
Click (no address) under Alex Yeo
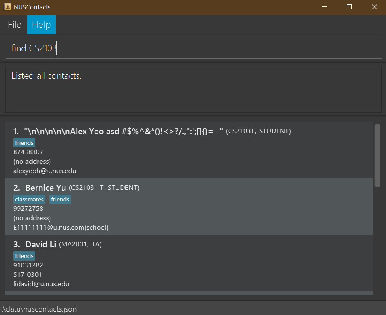(x=32, y=162)
